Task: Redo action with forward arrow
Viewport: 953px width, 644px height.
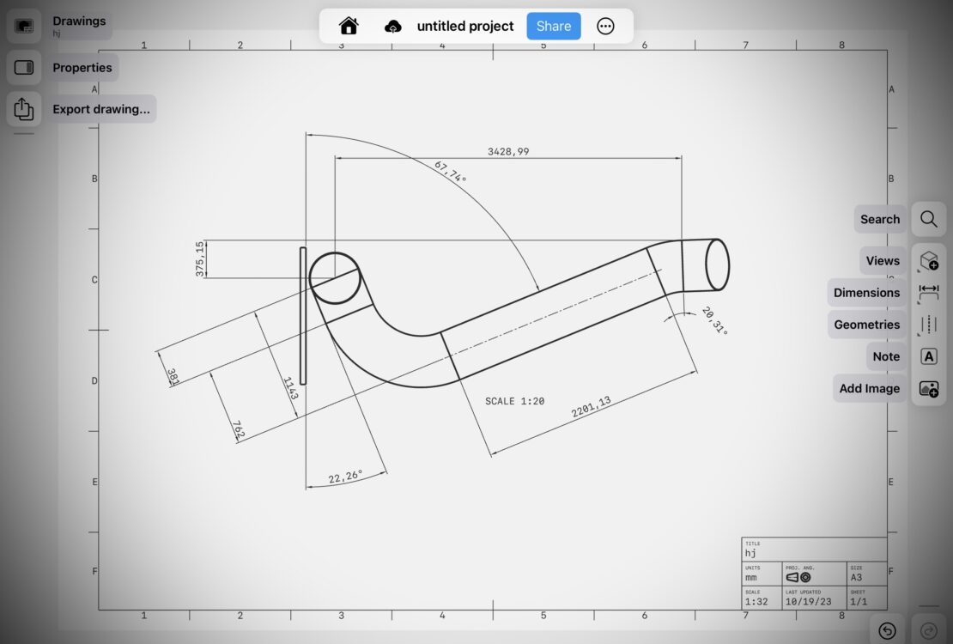Action: (928, 631)
